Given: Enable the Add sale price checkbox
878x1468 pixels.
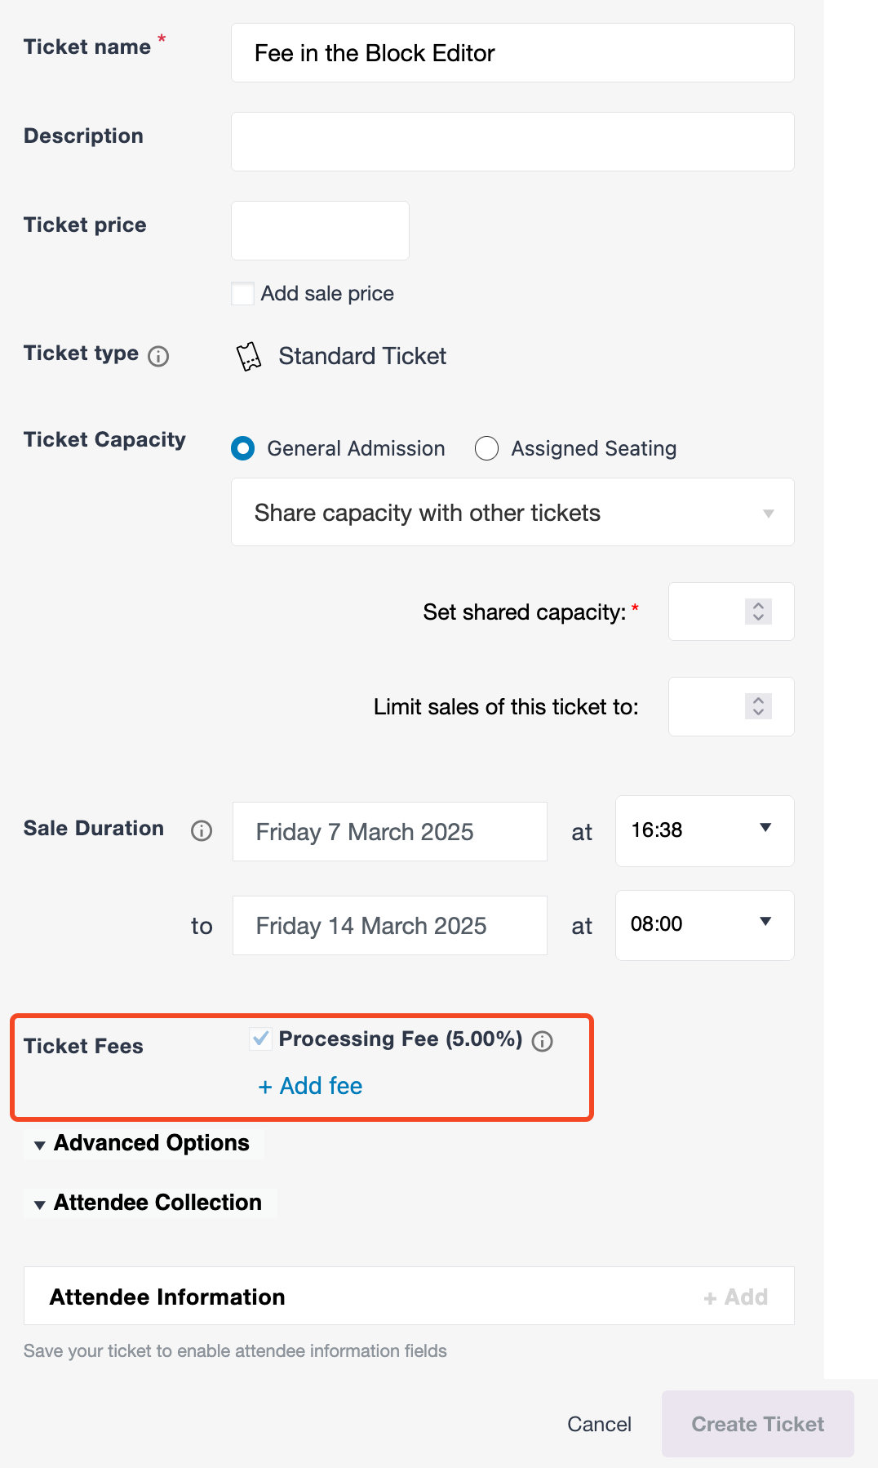Looking at the screenshot, I should [x=242, y=293].
